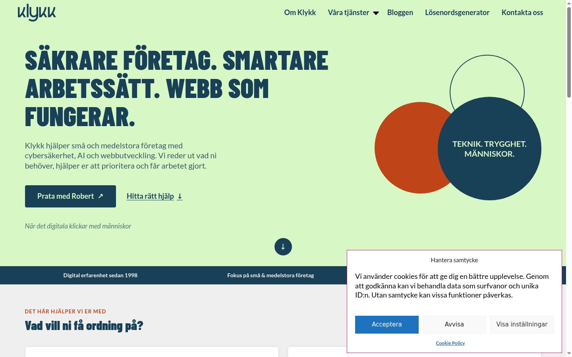
Task: Click the "Hantera samtycke" dialog title
Action: point(454,260)
